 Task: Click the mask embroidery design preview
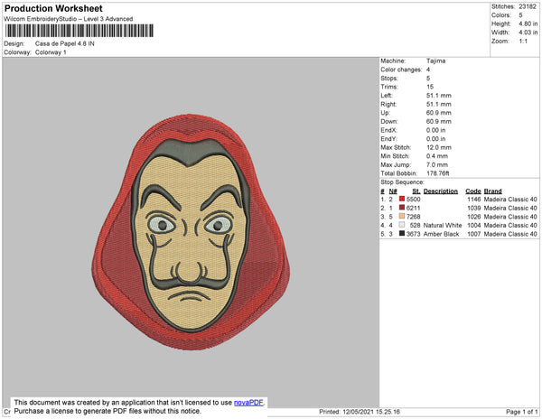pyautogui.click(x=191, y=232)
